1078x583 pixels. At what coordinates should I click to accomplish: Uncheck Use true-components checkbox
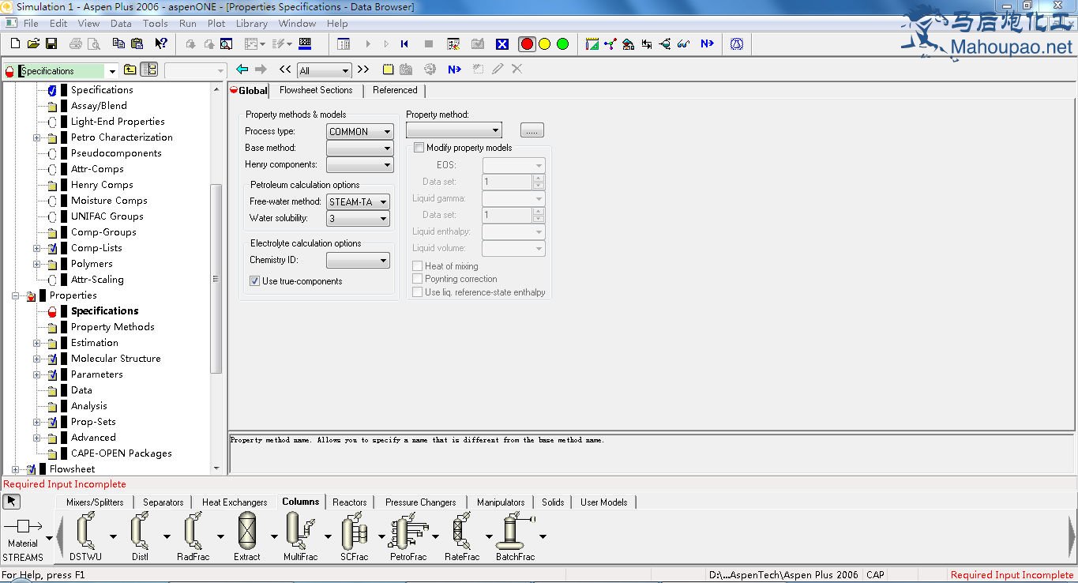click(x=255, y=281)
